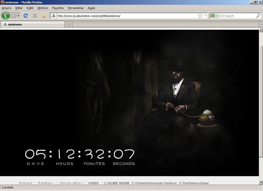Viewport: 263px width, 191px height.
Task: Open the back/forward history dropdown arrow
Action: pyautogui.click(x=18, y=16)
